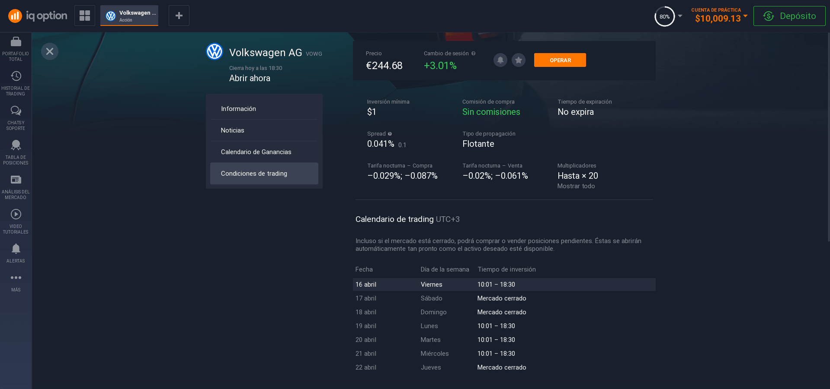Image resolution: width=830 pixels, height=389 pixels.
Task: Click the Calendario de trading UTC+3 heading
Action: tap(407, 219)
